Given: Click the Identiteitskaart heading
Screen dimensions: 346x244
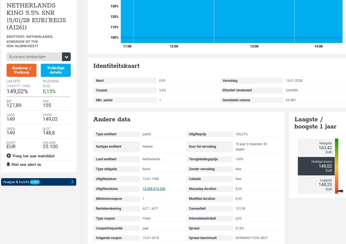Looking at the screenshot, I should pos(116,66).
